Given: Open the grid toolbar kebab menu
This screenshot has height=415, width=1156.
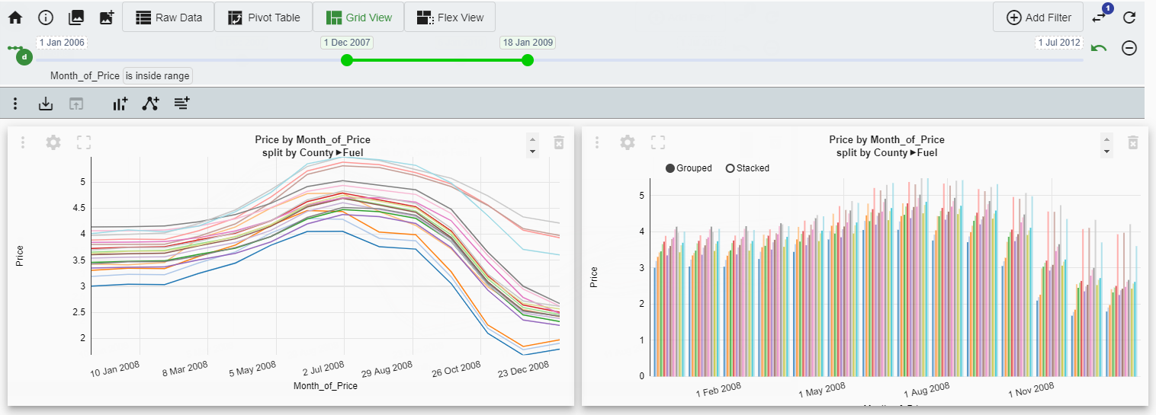Looking at the screenshot, I should click(x=15, y=104).
